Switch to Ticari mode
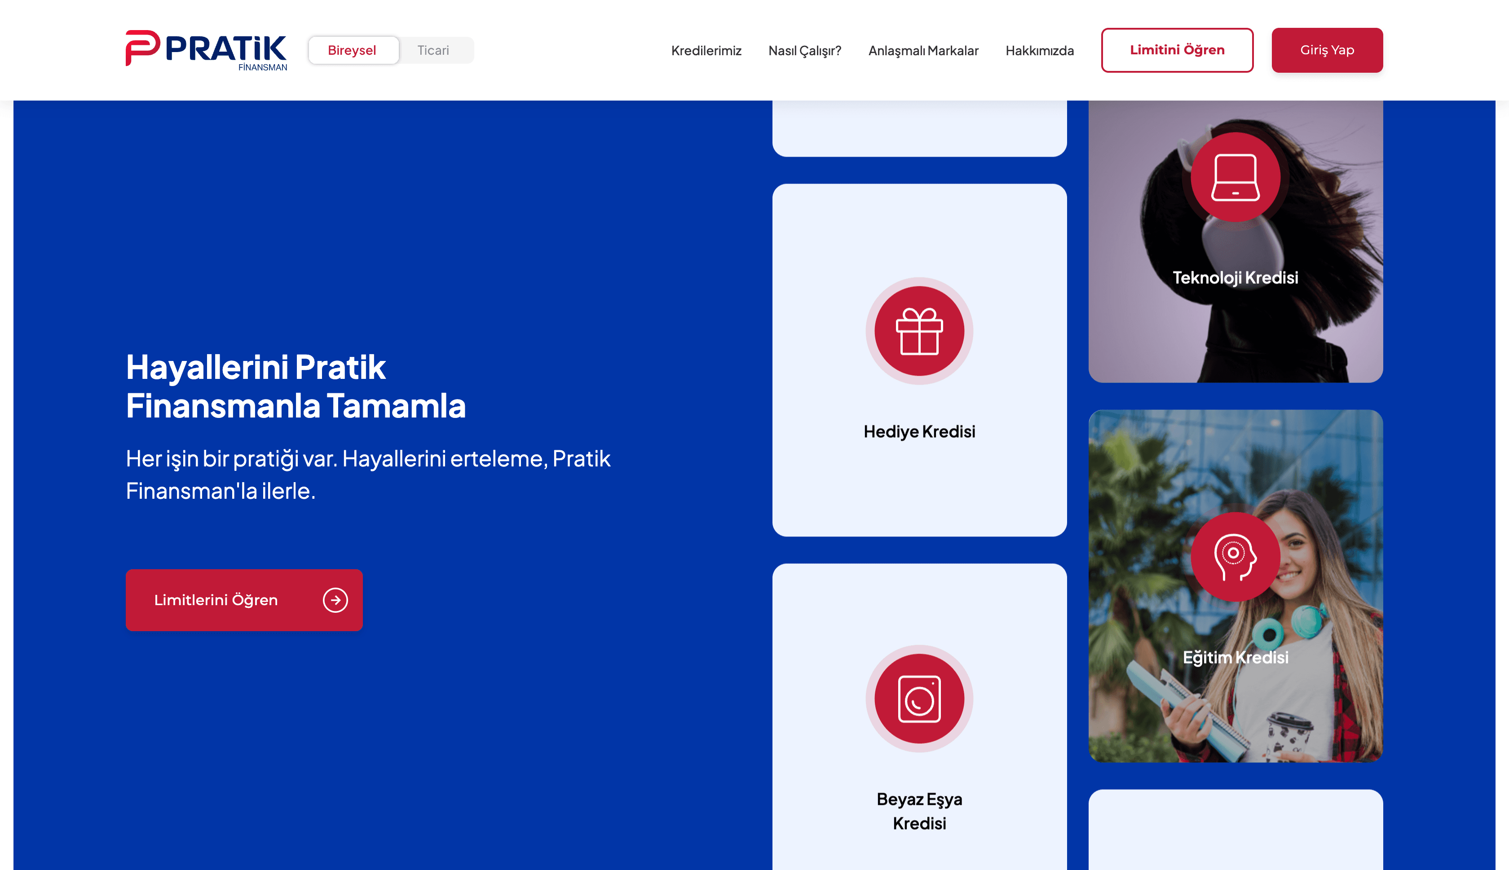 pos(433,50)
